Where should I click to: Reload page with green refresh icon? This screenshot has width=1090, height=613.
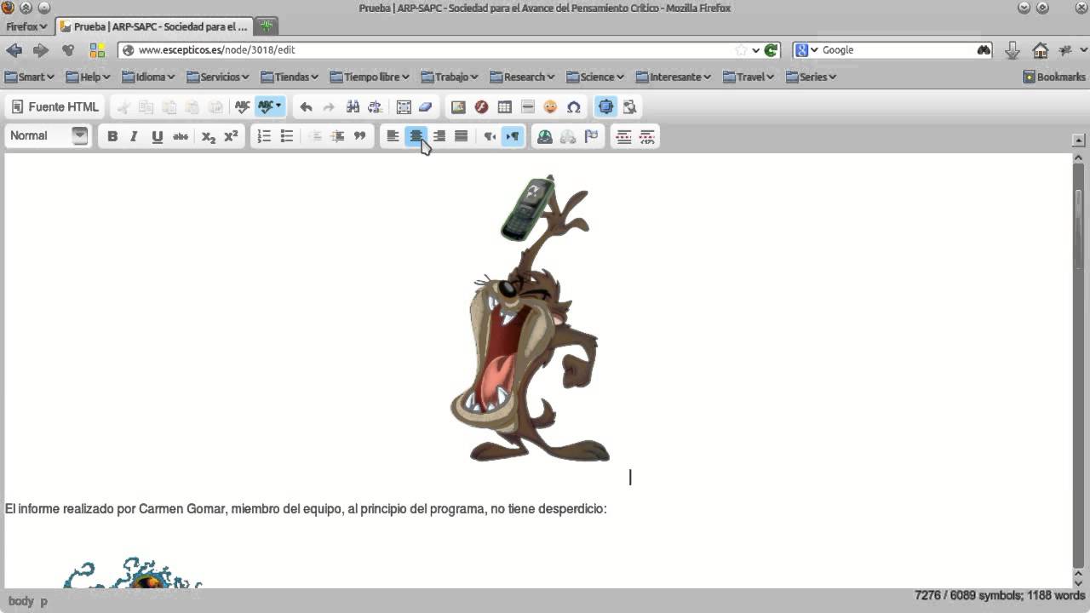click(771, 50)
